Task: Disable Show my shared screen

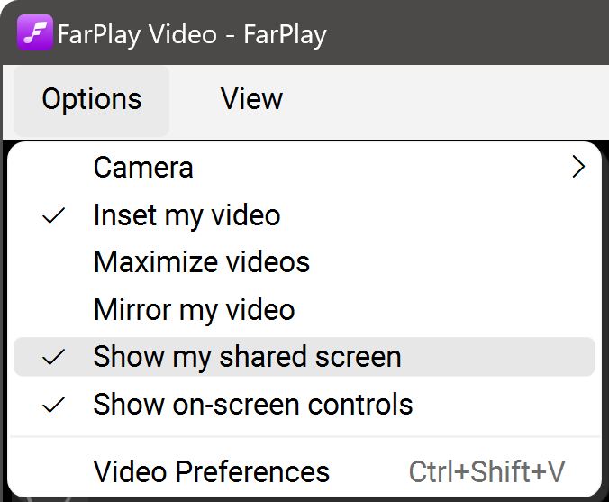Action: click(247, 356)
